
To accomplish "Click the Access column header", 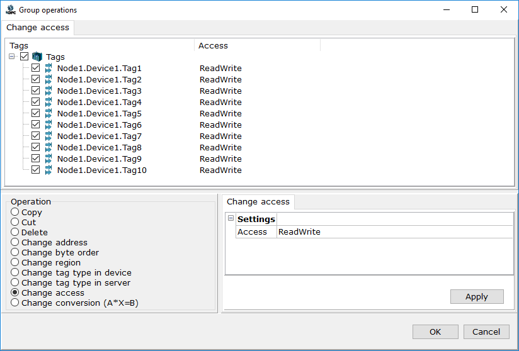I will [x=257, y=46].
